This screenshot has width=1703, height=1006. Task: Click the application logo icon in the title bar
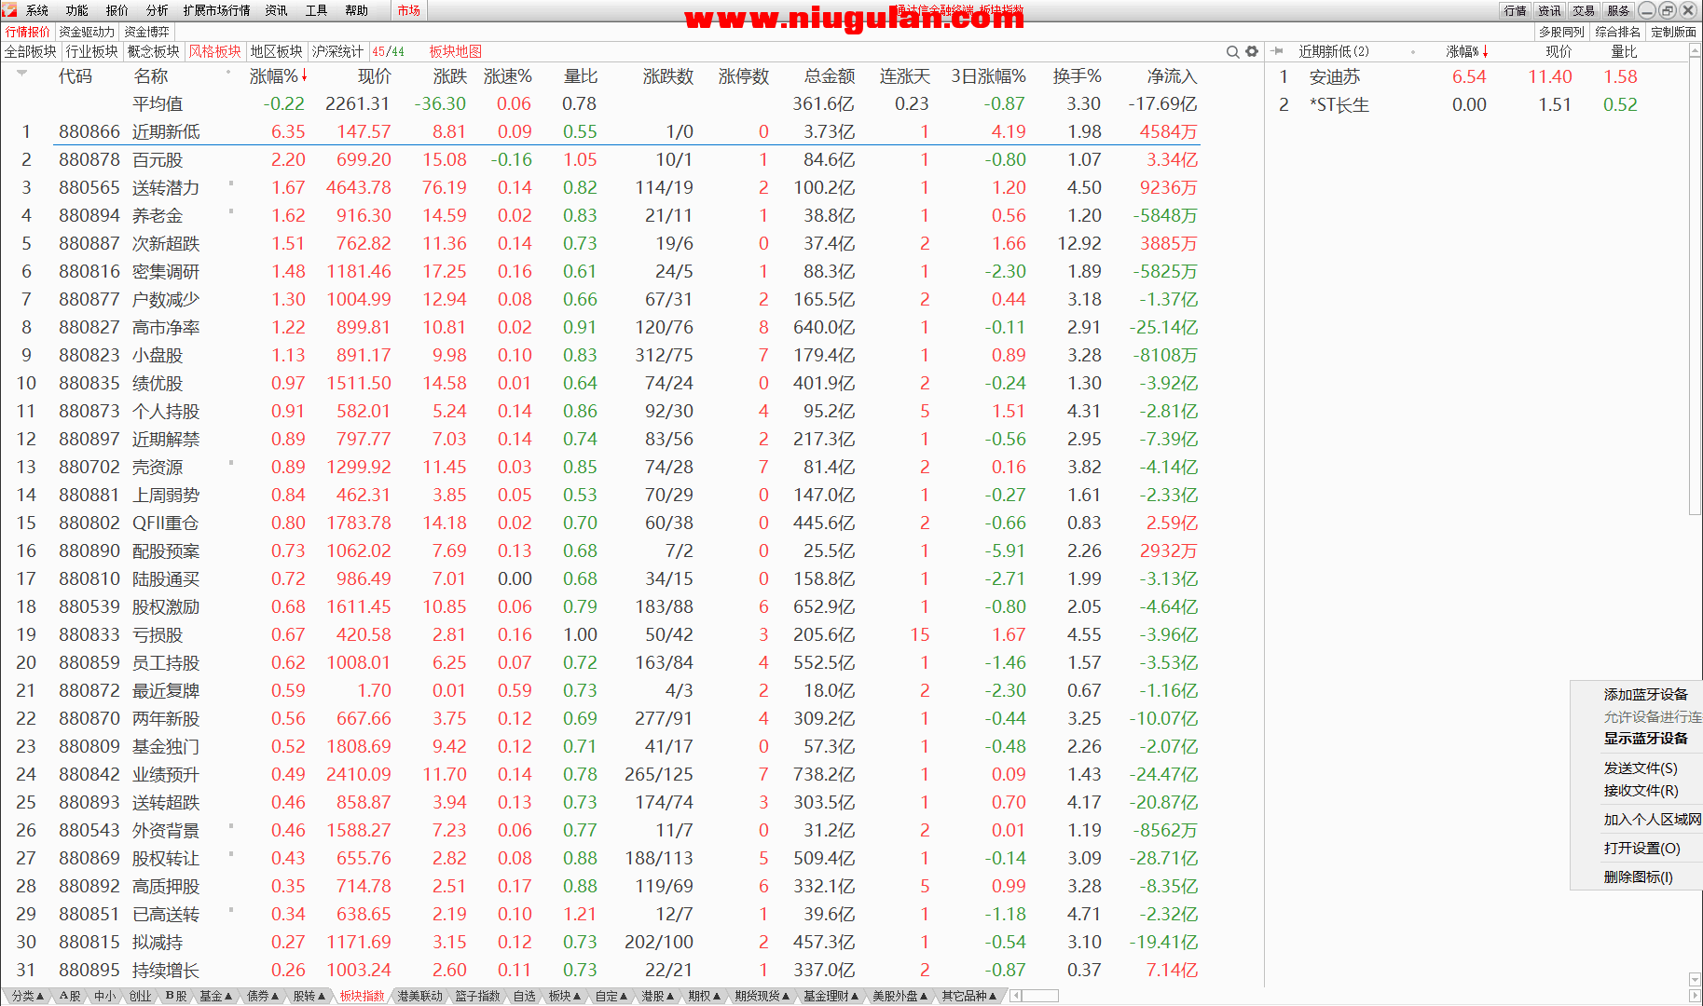click(x=9, y=10)
